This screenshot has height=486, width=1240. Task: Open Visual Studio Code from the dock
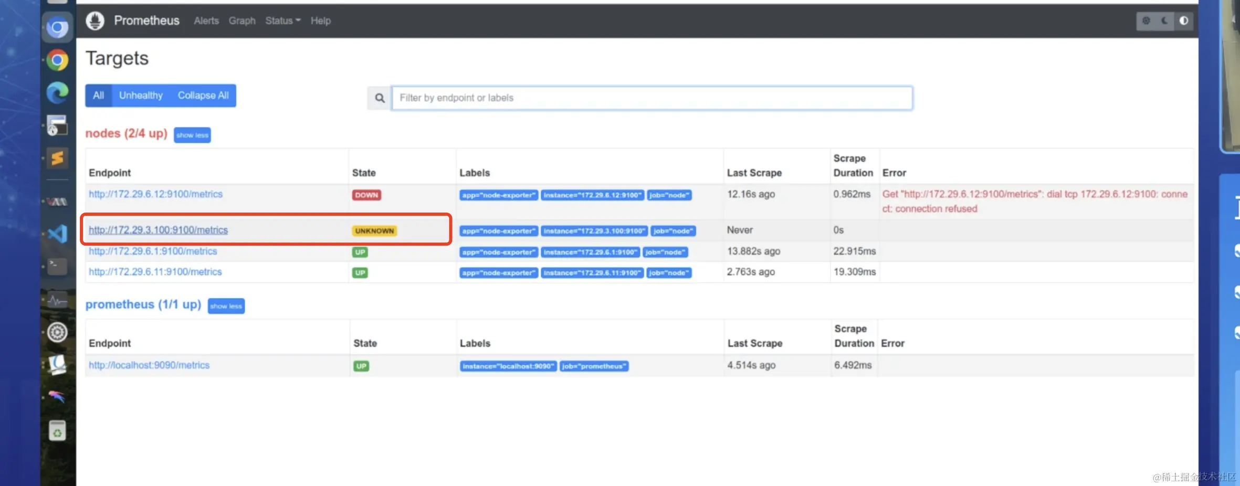tap(57, 234)
